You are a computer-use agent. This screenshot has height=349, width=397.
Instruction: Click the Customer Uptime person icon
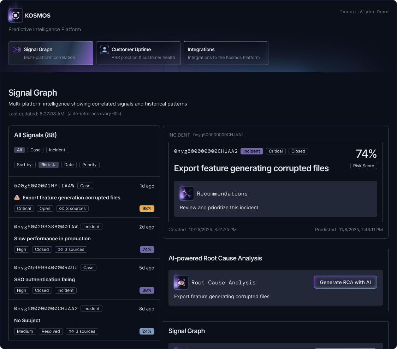pos(104,49)
